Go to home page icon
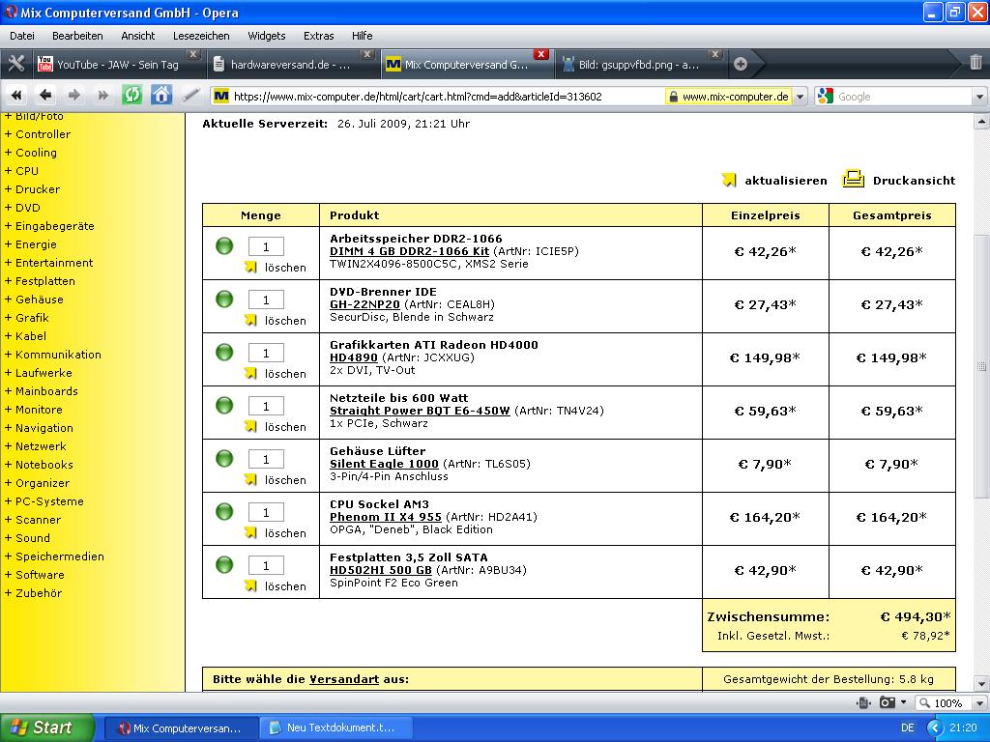The image size is (990, 742). (161, 96)
